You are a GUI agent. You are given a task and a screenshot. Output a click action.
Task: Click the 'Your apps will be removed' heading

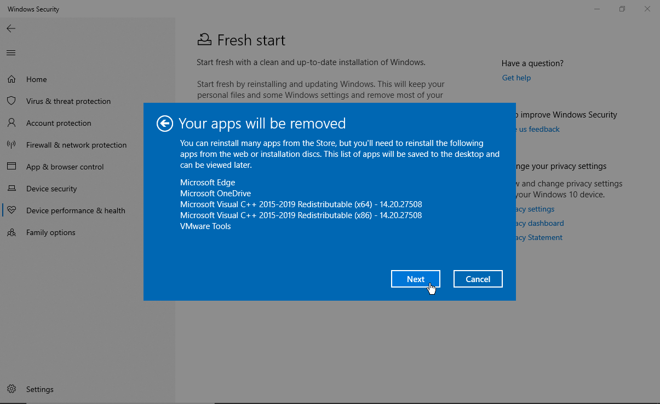pyautogui.click(x=262, y=124)
